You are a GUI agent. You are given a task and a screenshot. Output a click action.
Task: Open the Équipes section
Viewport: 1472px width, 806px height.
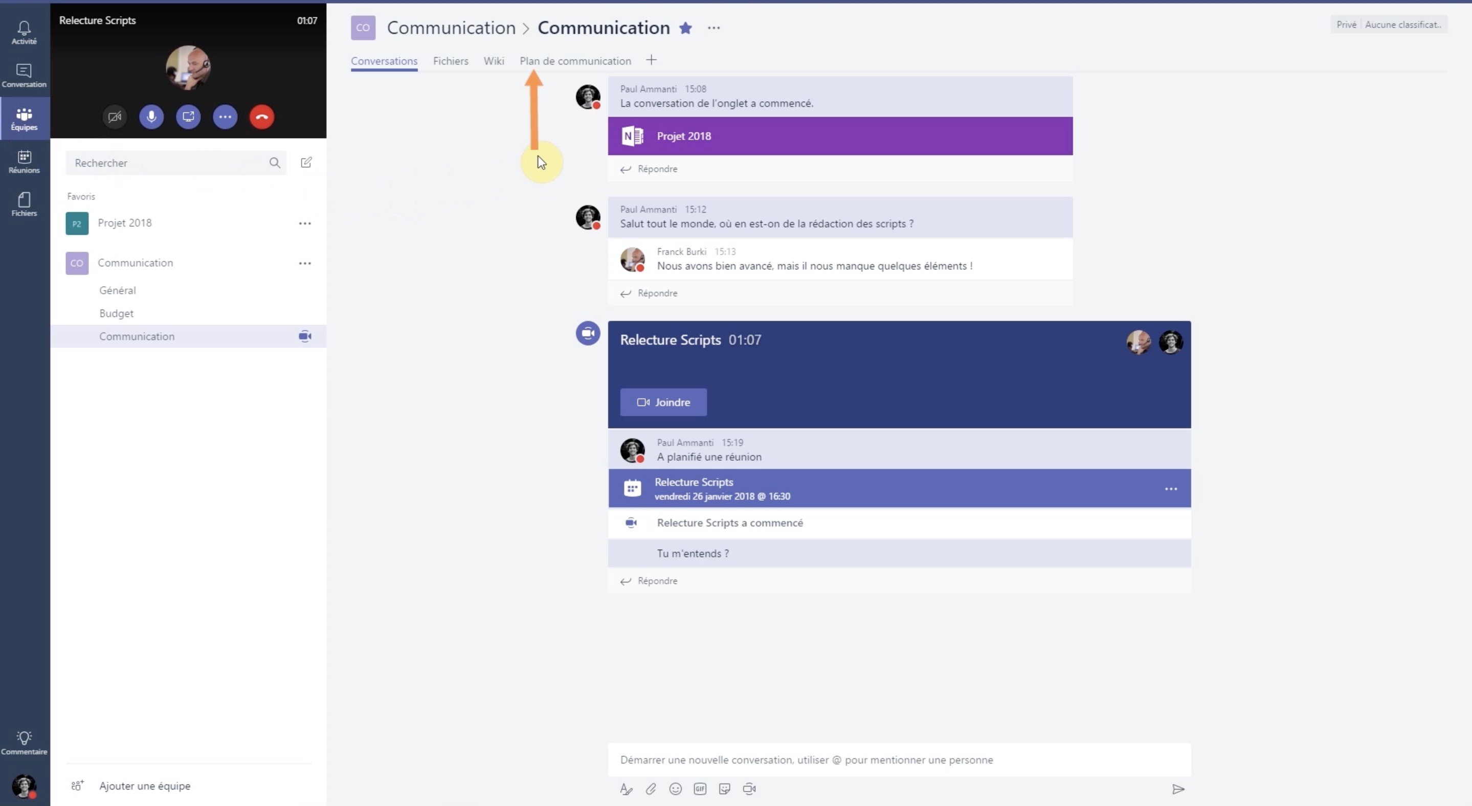pos(24,119)
